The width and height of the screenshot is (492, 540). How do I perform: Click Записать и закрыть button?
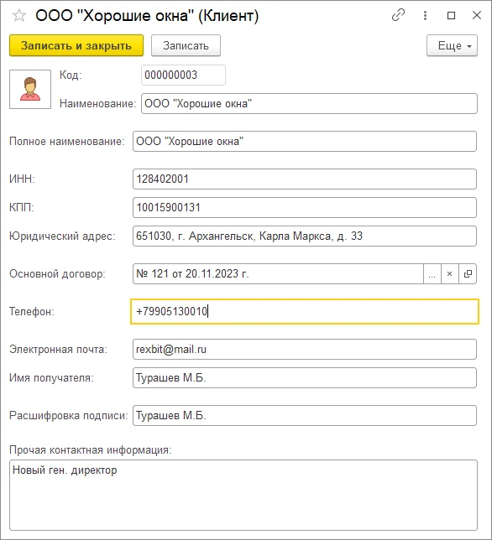pos(76,45)
